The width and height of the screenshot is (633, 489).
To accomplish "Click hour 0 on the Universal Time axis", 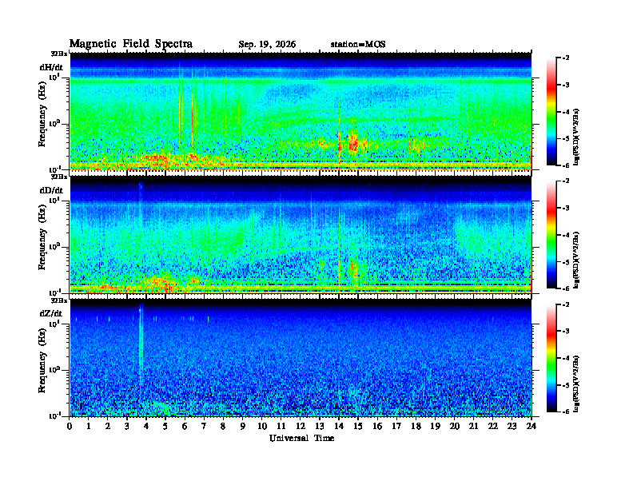I will point(70,426).
